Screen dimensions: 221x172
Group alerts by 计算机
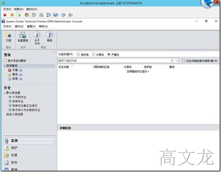[x=94, y=54]
